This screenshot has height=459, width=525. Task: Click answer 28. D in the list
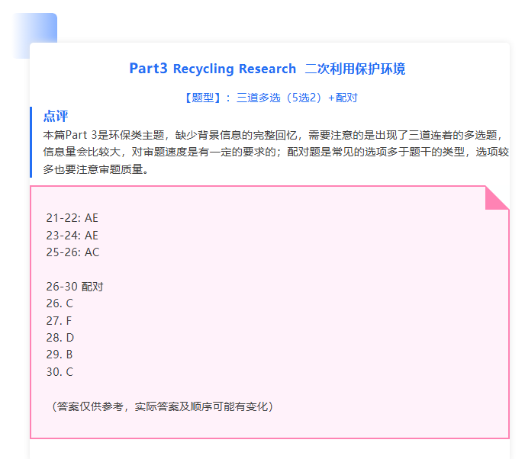point(60,338)
